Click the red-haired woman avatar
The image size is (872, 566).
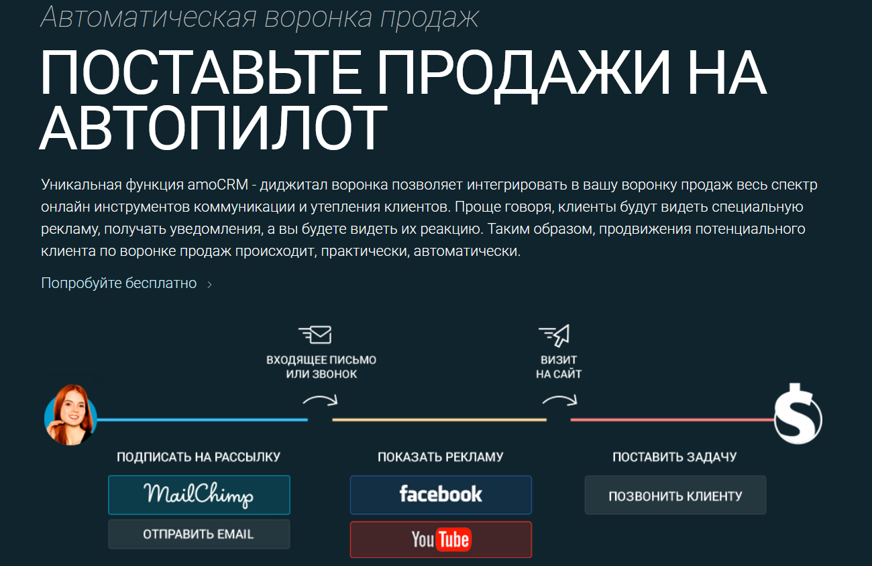point(70,415)
